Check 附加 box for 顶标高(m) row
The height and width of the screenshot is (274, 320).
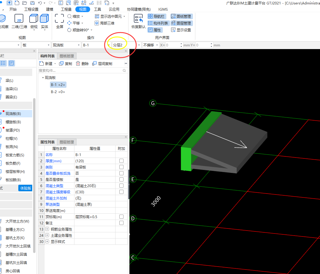[121, 217]
